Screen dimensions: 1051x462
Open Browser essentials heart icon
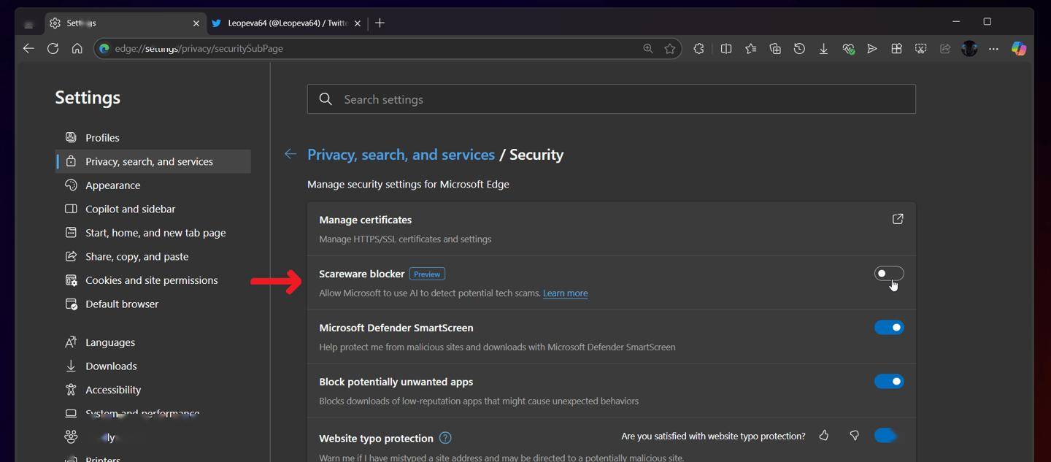point(848,49)
